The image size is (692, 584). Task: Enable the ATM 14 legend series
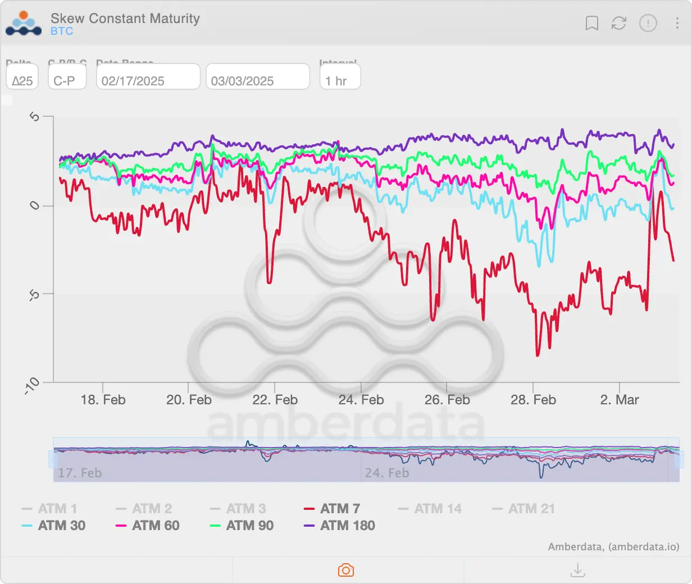430,509
